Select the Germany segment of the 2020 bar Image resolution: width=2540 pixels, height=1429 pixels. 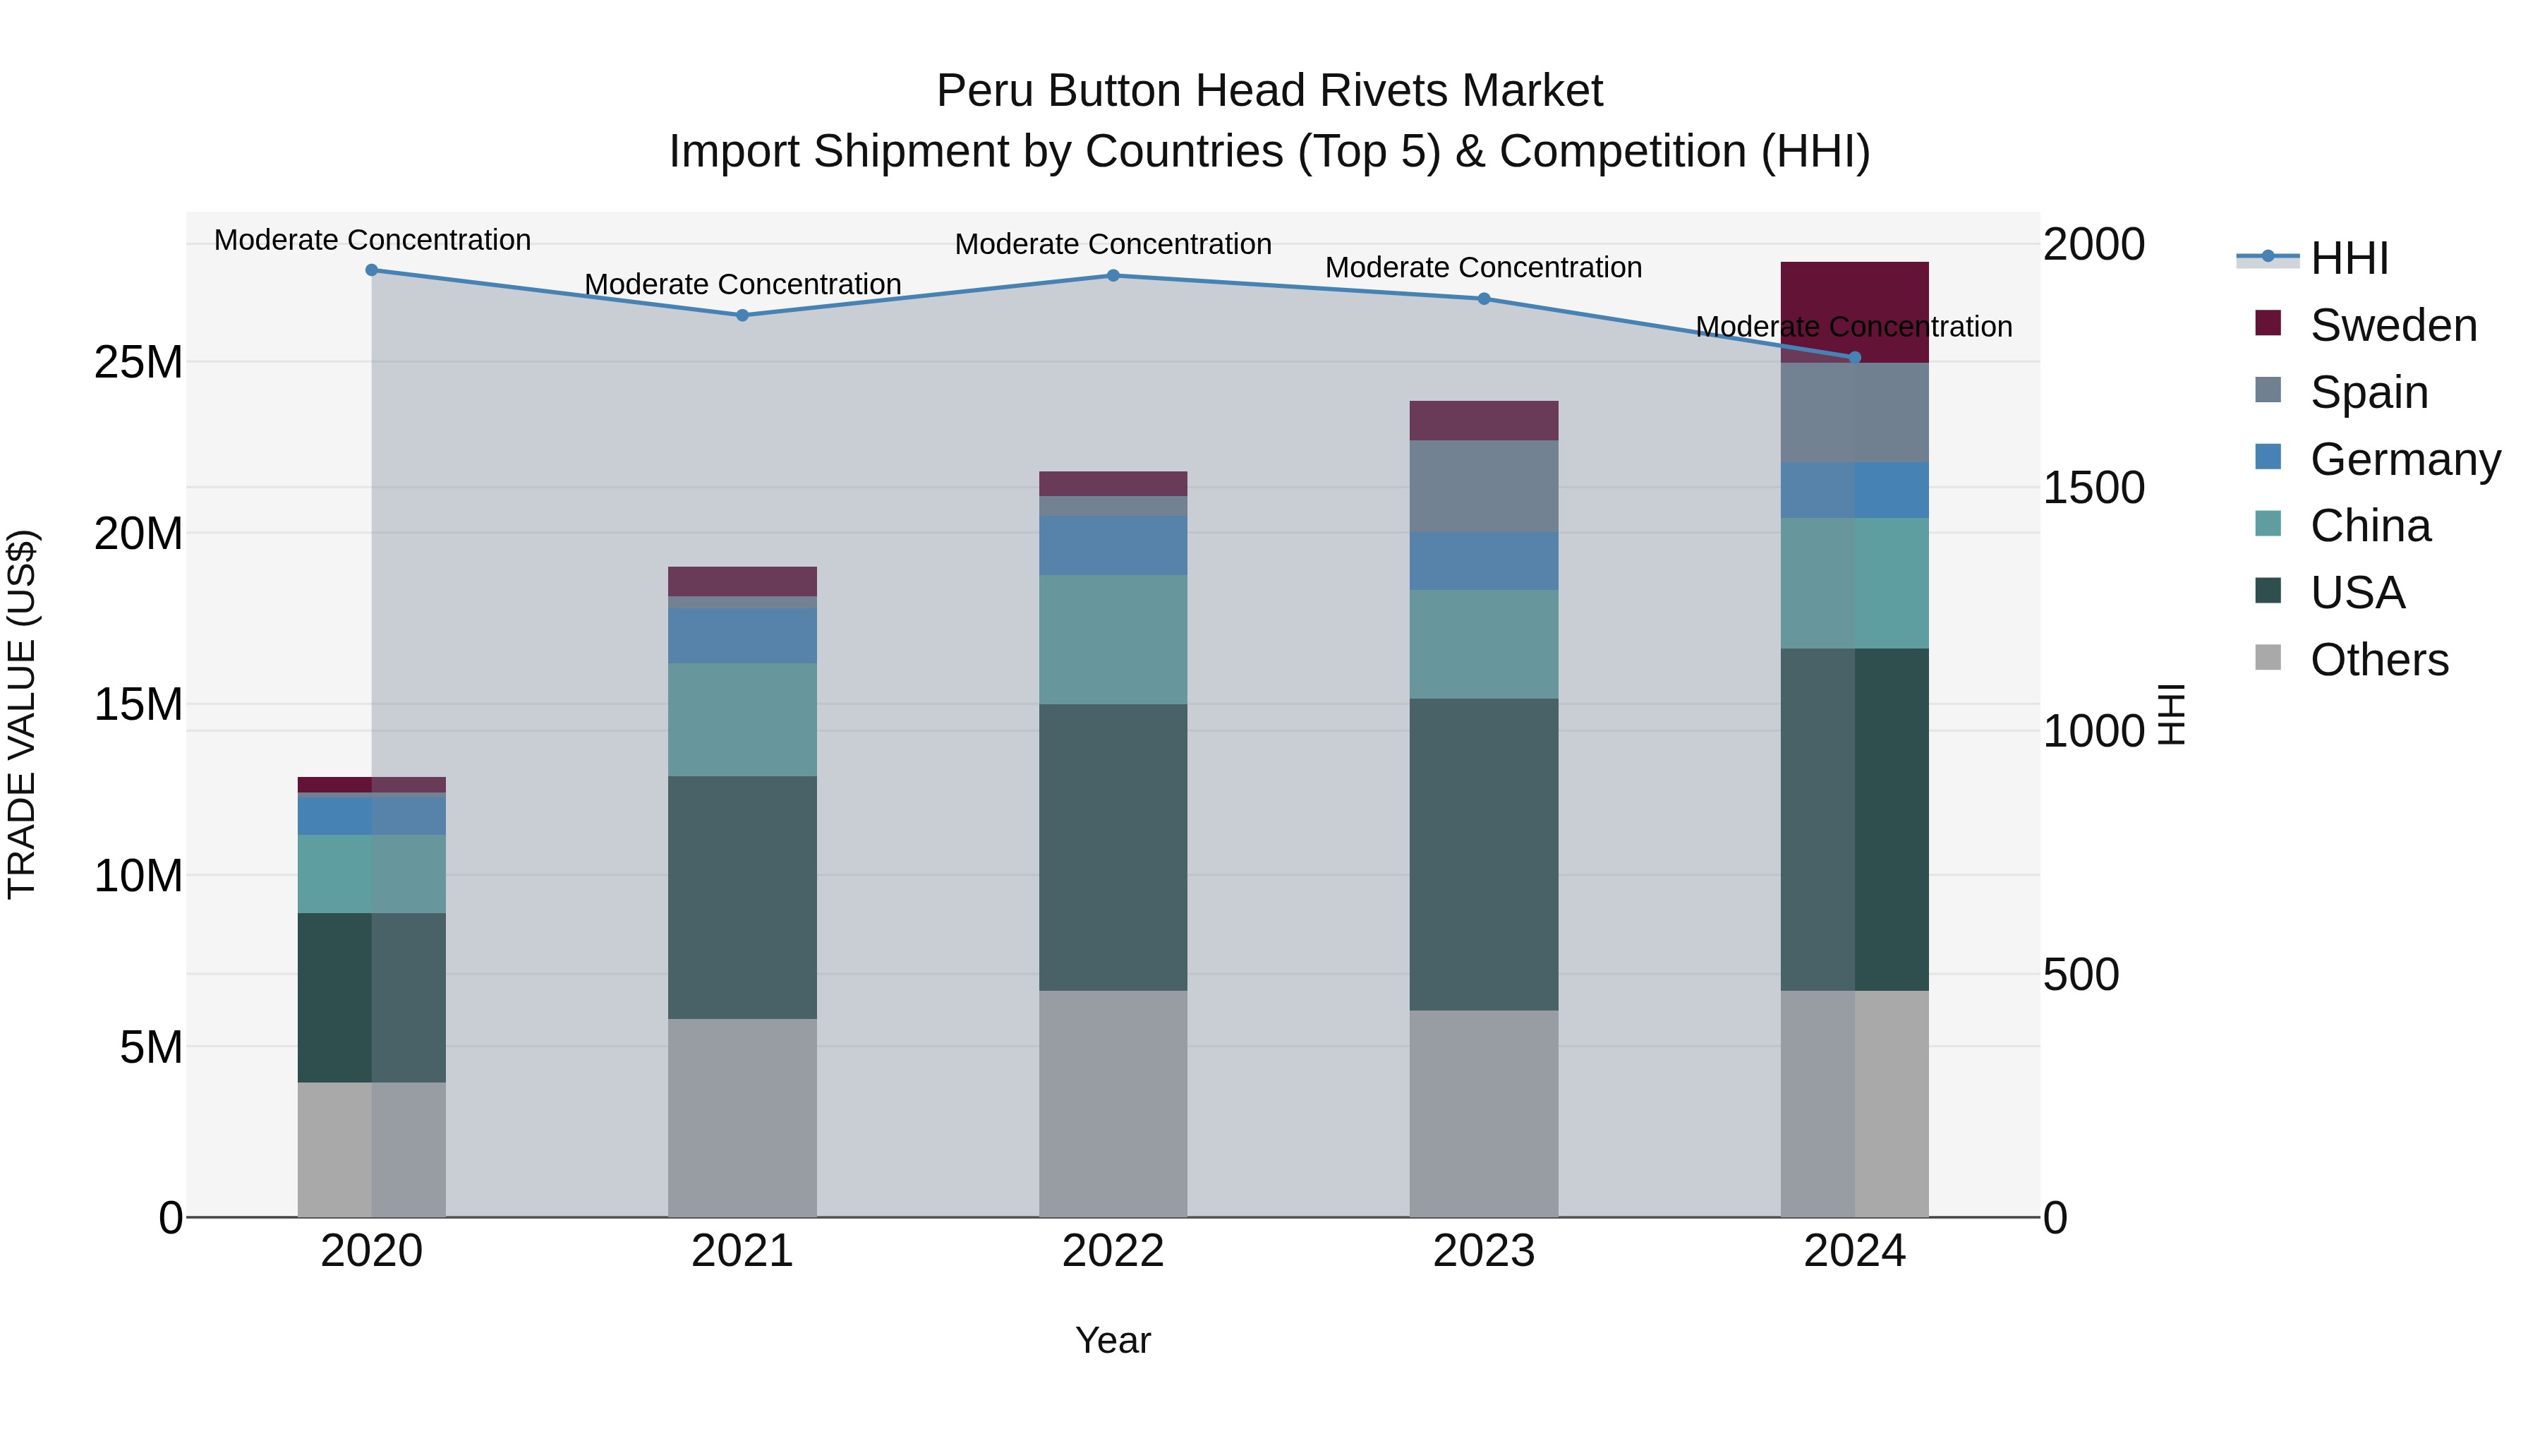(x=372, y=816)
